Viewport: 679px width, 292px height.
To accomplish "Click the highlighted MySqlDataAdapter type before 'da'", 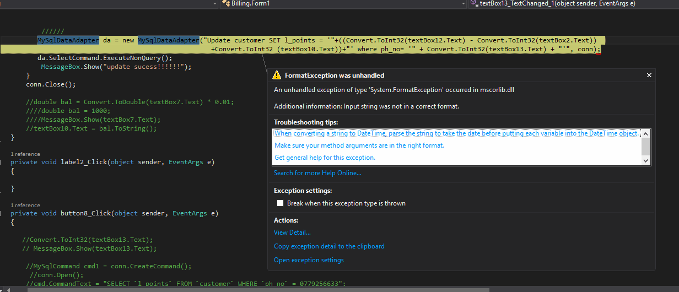I will pos(68,40).
